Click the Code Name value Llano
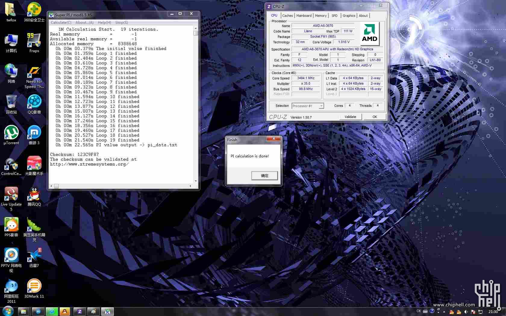Image resolution: width=506 pixels, height=316 pixels. (308, 31)
